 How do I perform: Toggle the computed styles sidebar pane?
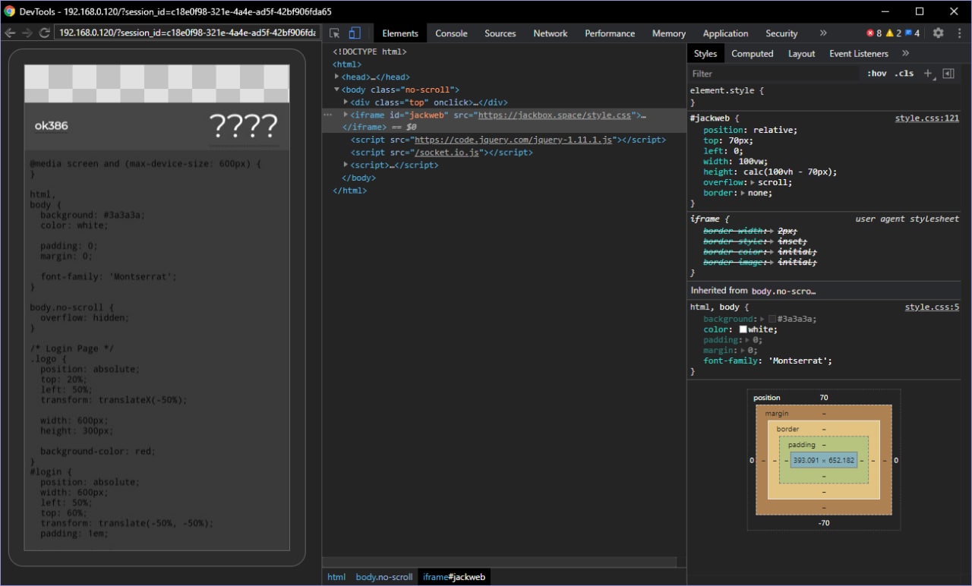pos(948,74)
